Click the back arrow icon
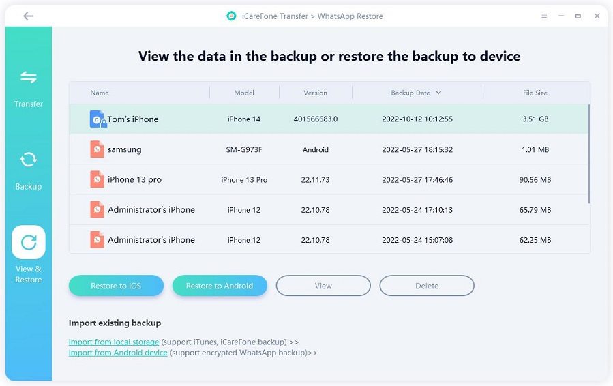This screenshot has width=613, height=386. point(28,16)
